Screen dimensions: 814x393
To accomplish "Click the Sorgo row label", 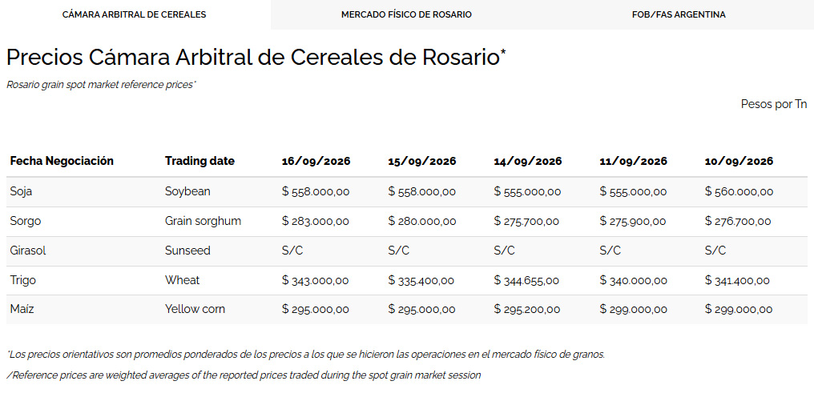I will coord(26,221).
